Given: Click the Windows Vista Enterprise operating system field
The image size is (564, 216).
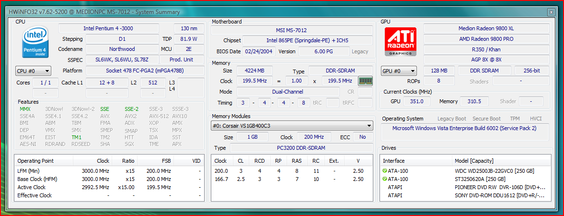Looking at the screenshot, I should coord(464,129).
